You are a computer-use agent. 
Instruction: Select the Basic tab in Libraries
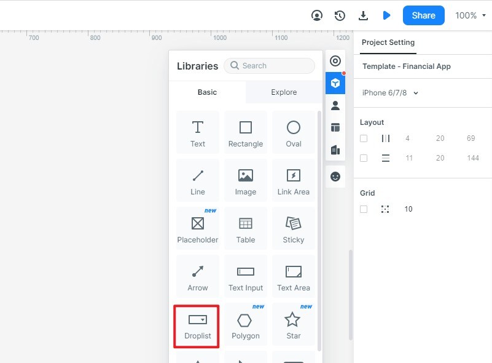(207, 92)
